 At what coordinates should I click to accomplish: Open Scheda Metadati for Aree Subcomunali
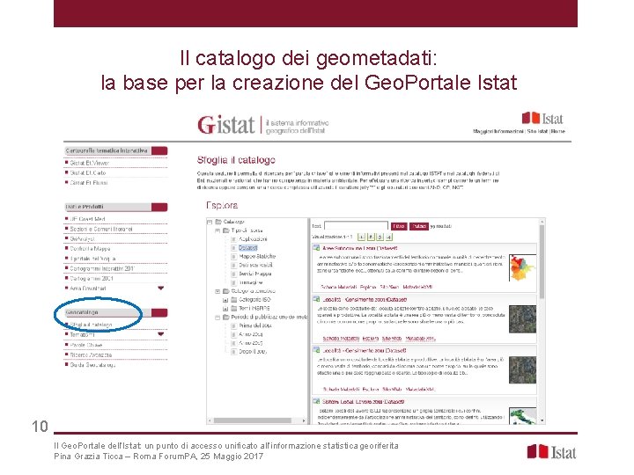pos(338,287)
